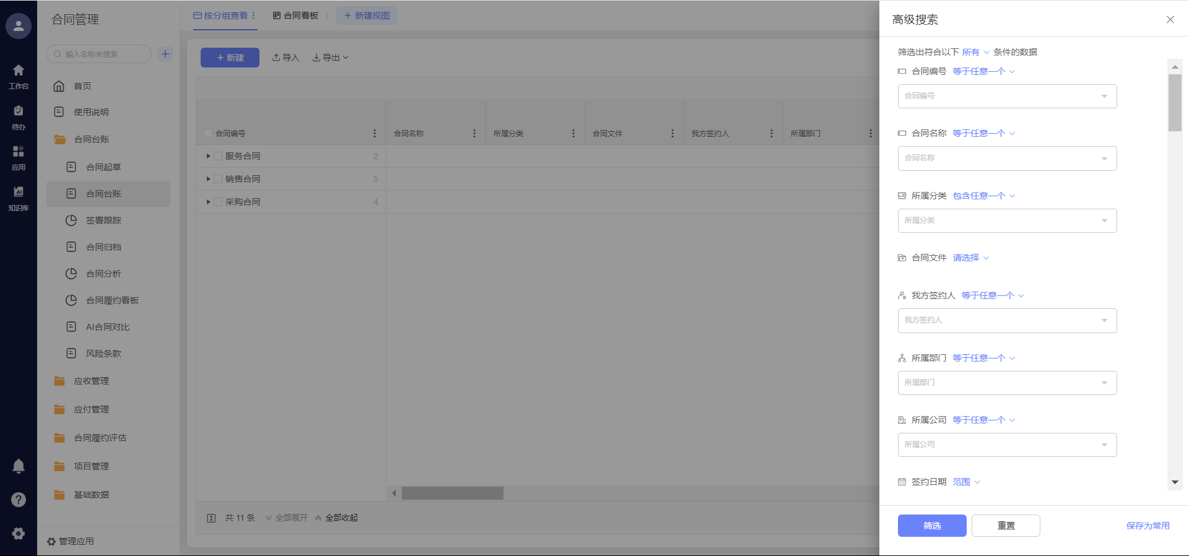The image size is (1189, 556).
Task: Select 签署跟踪 in the sidebar
Action: tap(103, 220)
